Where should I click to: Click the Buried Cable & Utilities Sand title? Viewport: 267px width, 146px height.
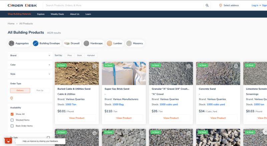[x=74, y=89]
